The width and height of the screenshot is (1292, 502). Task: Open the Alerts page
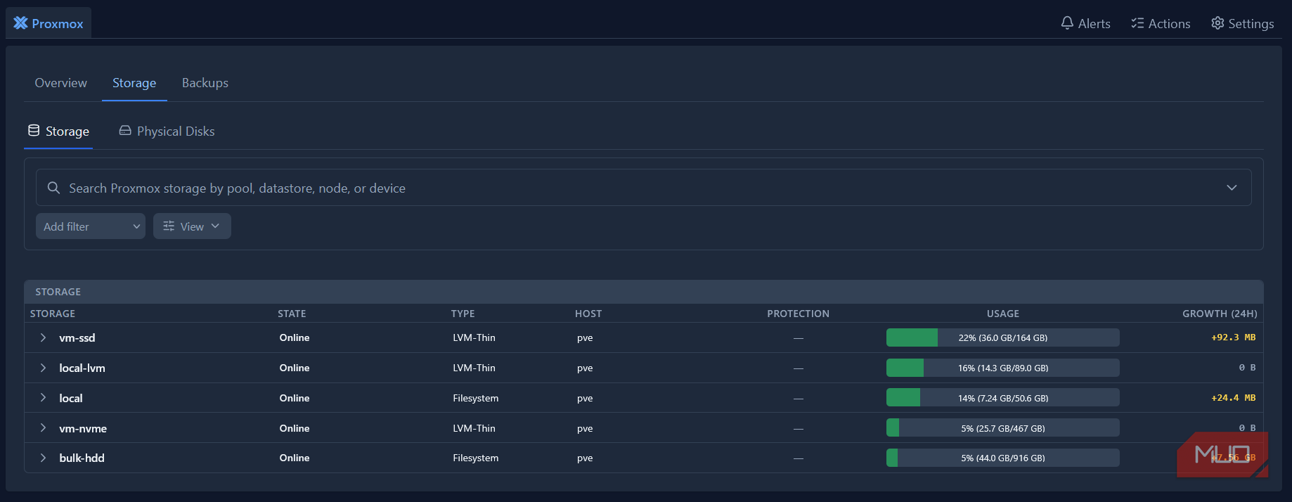click(x=1086, y=23)
